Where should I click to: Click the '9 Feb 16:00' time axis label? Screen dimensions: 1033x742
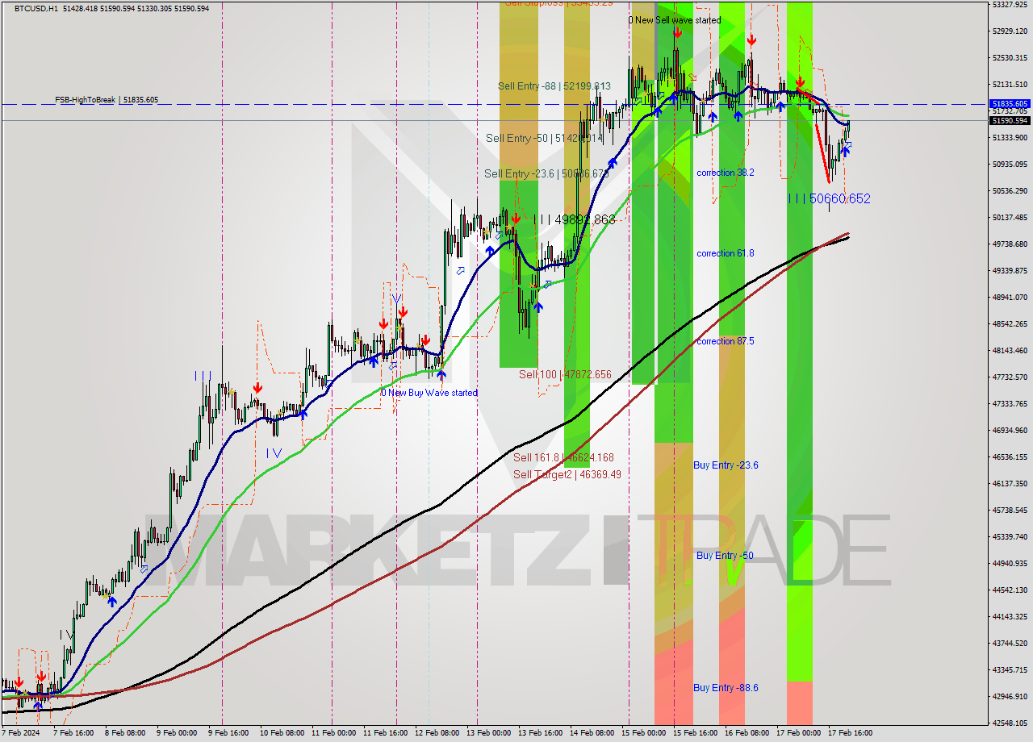228,734
